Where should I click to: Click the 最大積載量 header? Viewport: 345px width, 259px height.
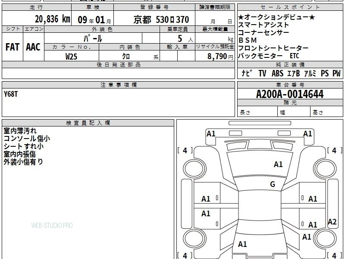point(215,29)
